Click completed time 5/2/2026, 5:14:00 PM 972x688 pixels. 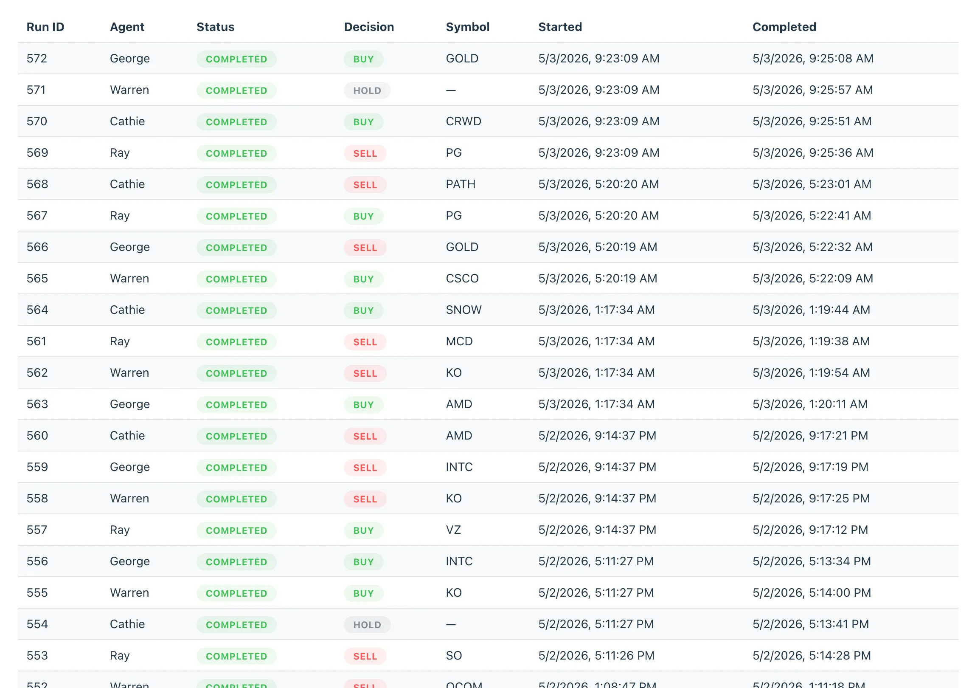[811, 592]
